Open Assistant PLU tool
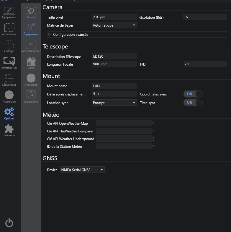This screenshot has width=231, height=232. 9,63
